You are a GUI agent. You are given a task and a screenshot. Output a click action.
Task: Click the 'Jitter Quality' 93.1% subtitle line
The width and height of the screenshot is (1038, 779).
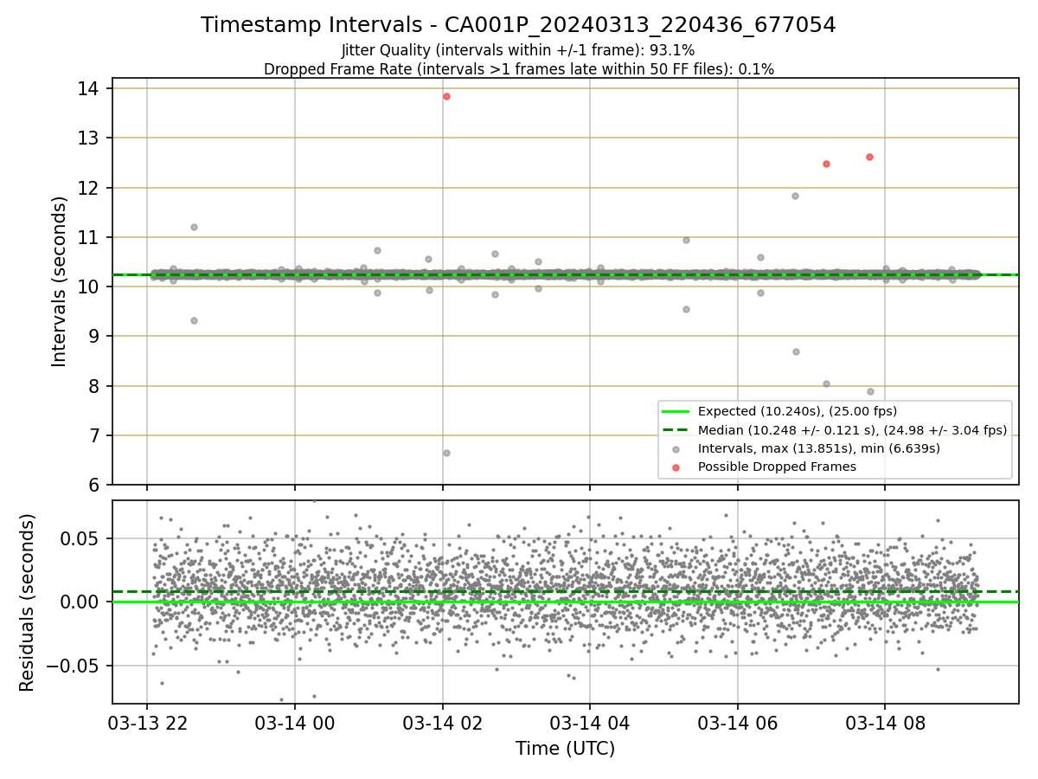click(518, 50)
